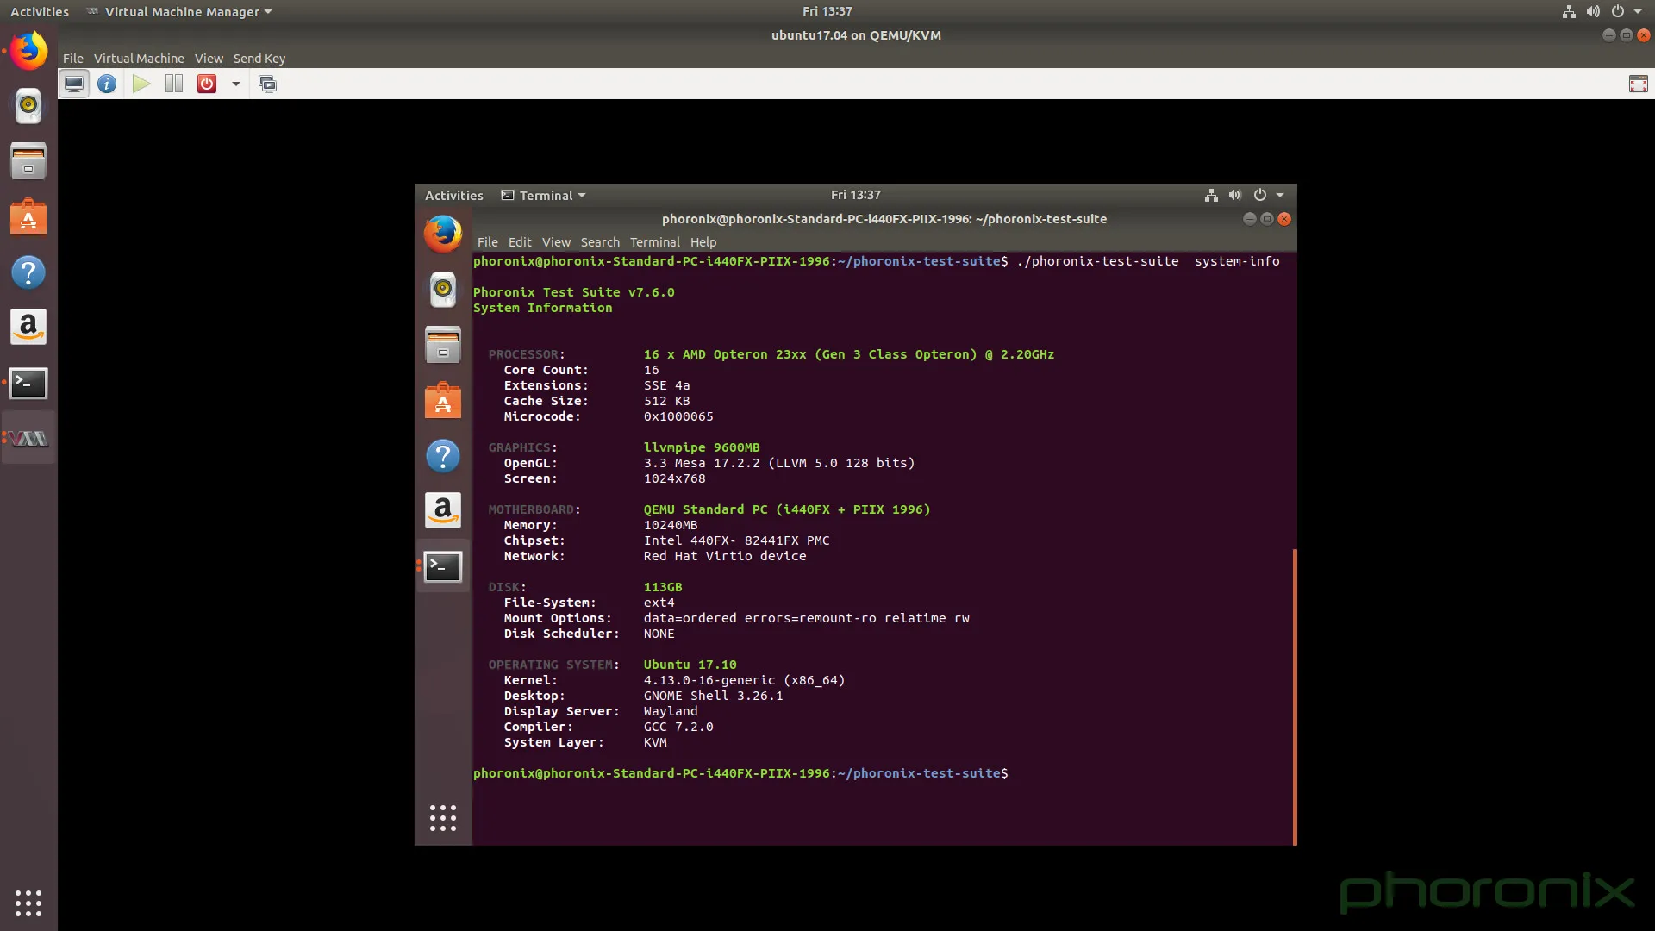Image resolution: width=1655 pixels, height=931 pixels.
Task: Click Activities in the guest top bar
Action: tap(453, 195)
